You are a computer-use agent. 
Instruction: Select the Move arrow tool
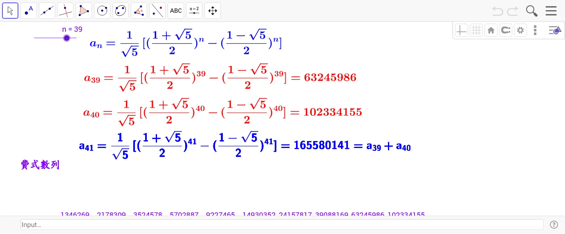coord(10,11)
